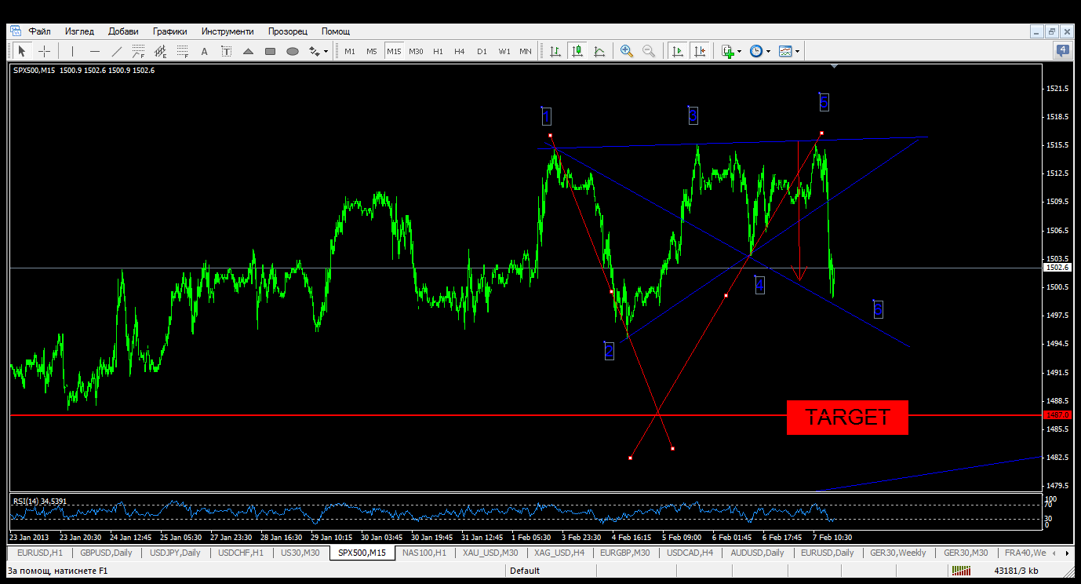This screenshot has height=584, width=1081.
Task: Set timeframe to MN
Action: (526, 51)
